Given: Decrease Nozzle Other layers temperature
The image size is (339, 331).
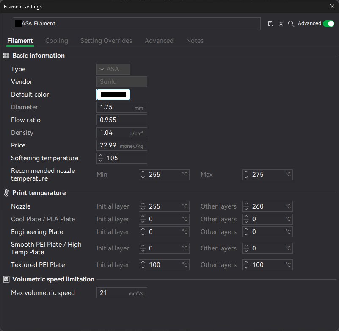Looking at the screenshot, I should 246,209.
